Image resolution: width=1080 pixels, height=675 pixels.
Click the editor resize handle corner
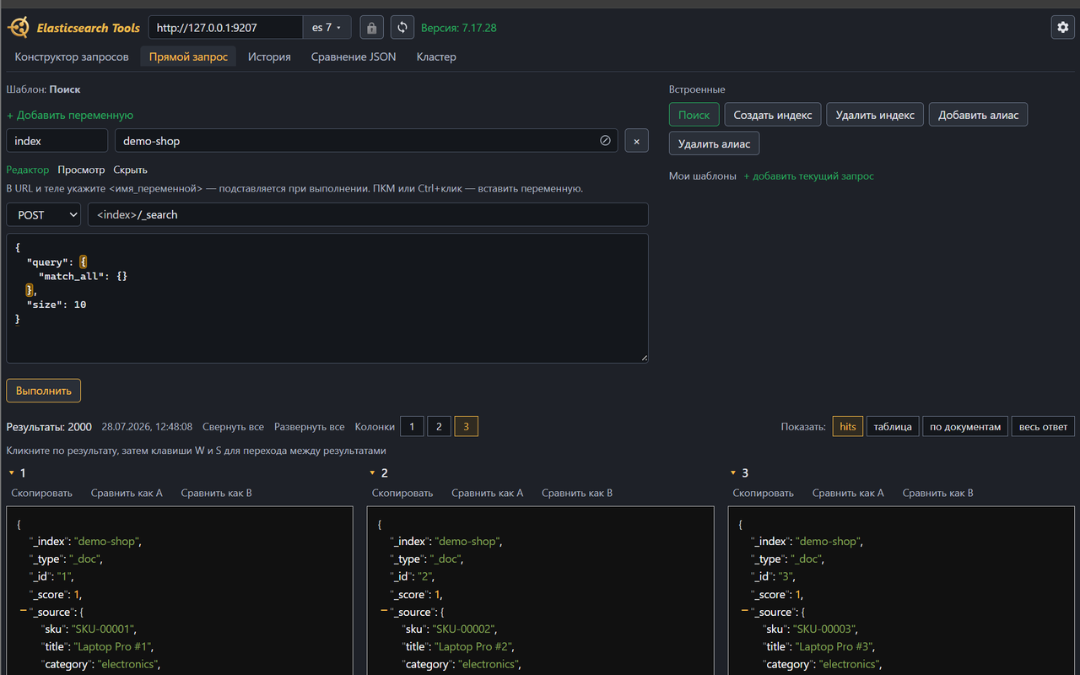(x=643, y=358)
